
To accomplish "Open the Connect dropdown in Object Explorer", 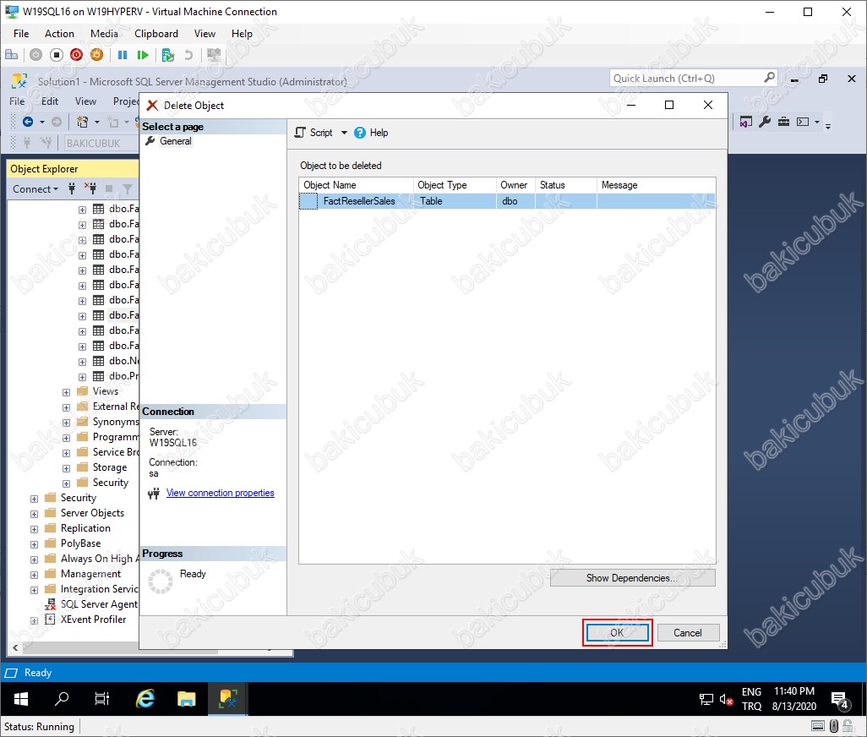I will pyautogui.click(x=35, y=189).
